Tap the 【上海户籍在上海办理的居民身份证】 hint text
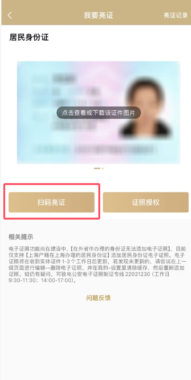 point(60,256)
